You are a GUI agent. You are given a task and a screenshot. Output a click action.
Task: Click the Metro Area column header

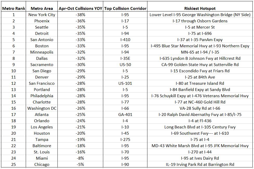pyautogui.click(x=42, y=8)
